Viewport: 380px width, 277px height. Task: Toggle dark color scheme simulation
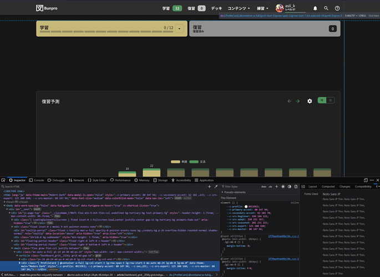(x=290, y=187)
